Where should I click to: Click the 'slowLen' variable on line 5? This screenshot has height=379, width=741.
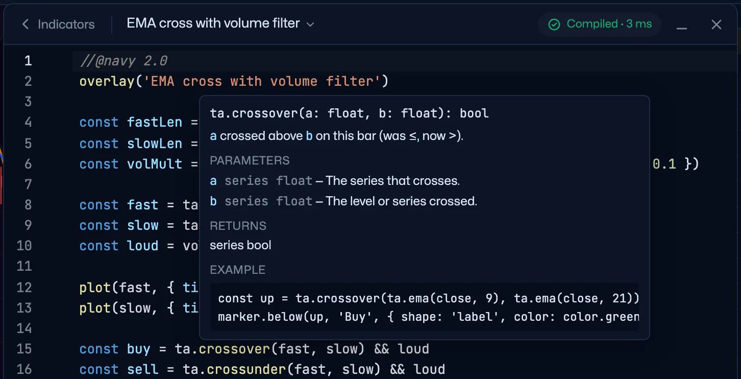[155, 144]
